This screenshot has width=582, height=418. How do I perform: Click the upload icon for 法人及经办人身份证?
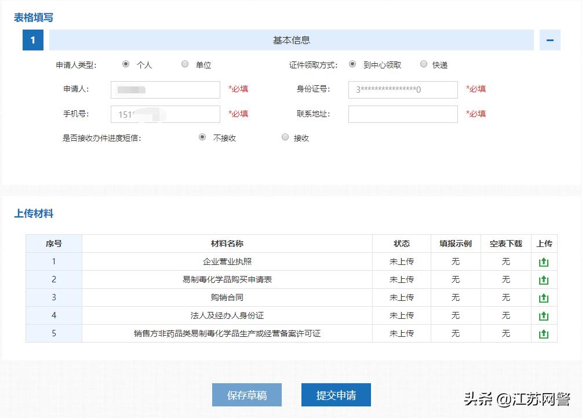pyautogui.click(x=544, y=315)
